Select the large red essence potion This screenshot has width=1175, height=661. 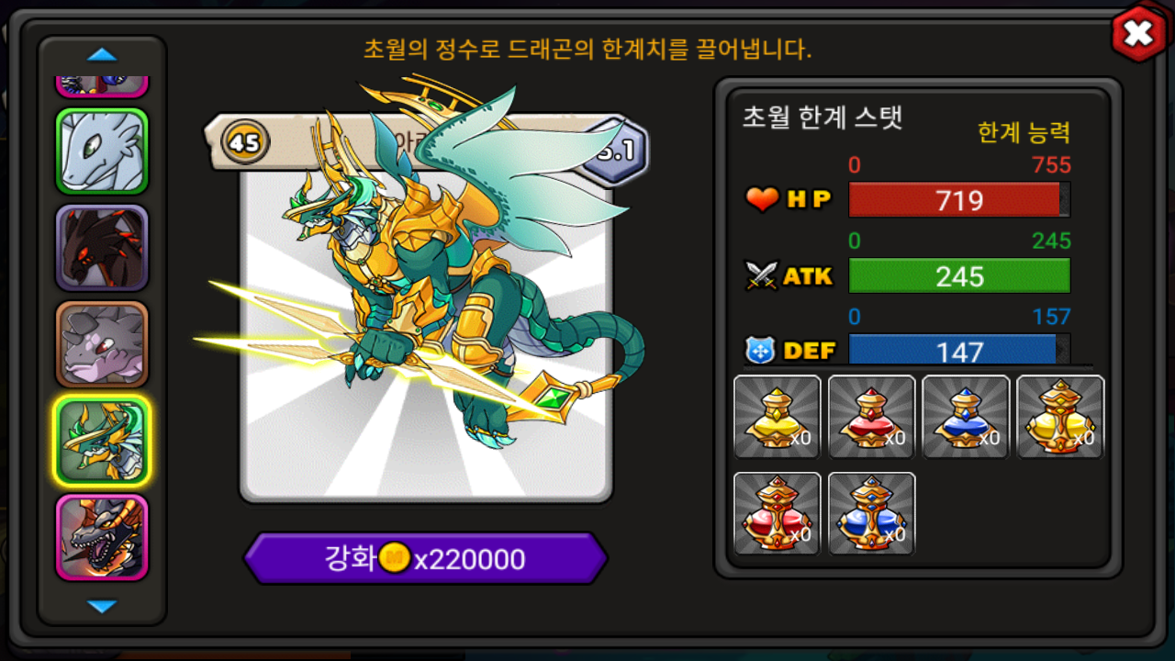778,513
